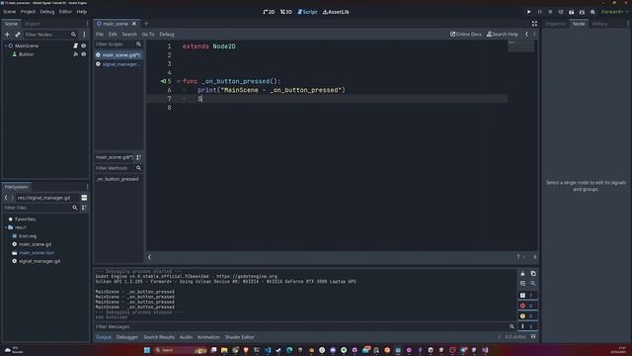Clear the output log
The image size is (632, 356).
(522, 274)
